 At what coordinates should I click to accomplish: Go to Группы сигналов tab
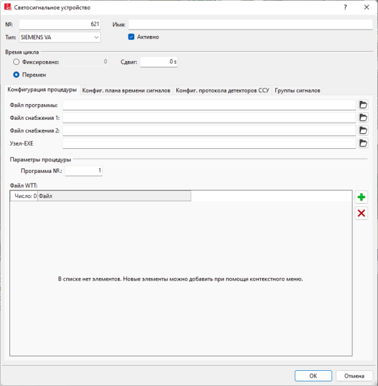tap(297, 90)
